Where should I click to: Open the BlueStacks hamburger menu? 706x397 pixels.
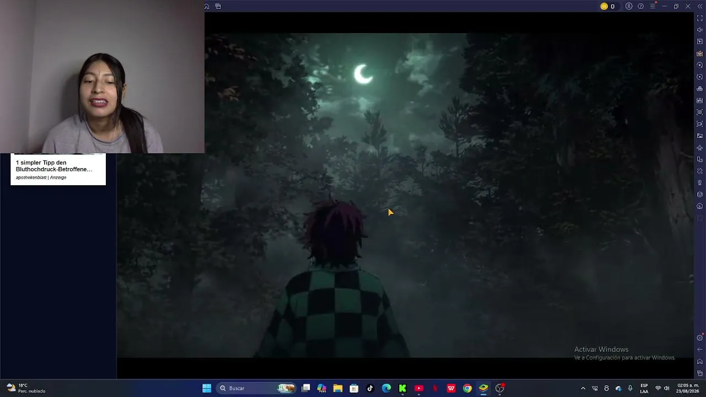pyautogui.click(x=652, y=7)
